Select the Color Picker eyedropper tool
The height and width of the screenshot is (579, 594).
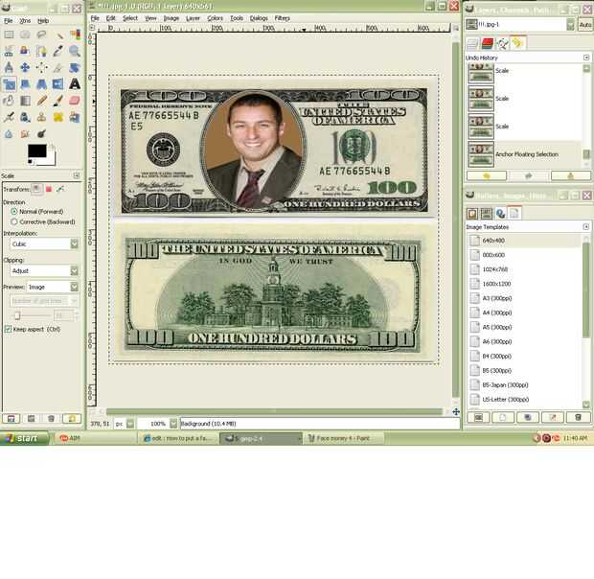click(x=57, y=51)
